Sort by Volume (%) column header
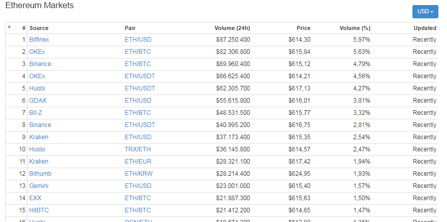This screenshot has width=447, height=222. click(355, 28)
